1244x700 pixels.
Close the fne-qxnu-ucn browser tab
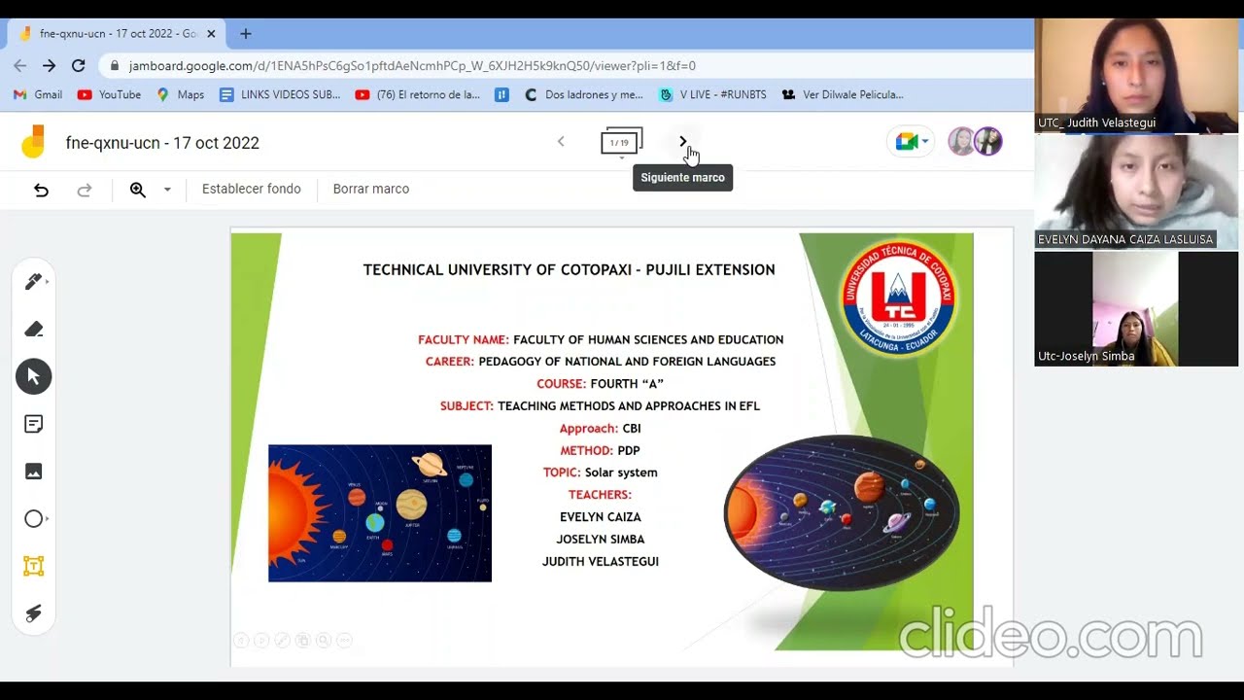click(x=211, y=33)
